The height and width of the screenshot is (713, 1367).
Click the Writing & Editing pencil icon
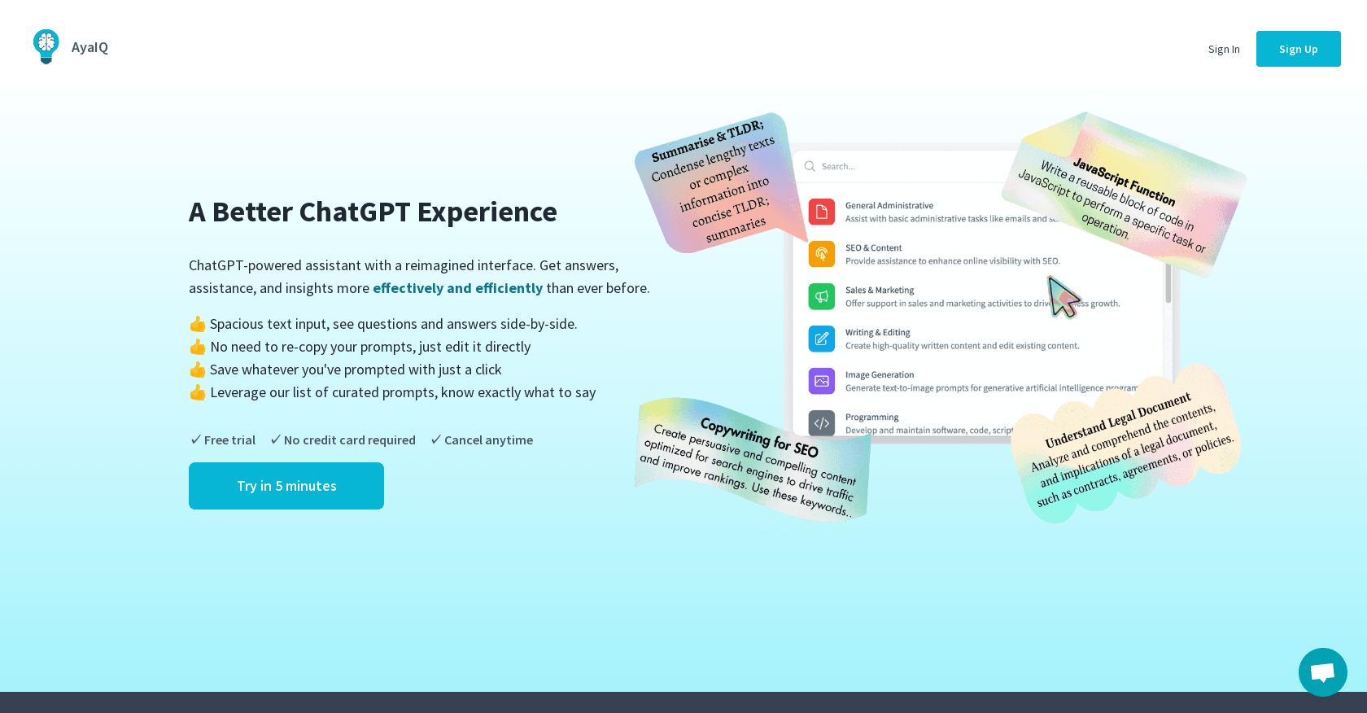point(821,339)
